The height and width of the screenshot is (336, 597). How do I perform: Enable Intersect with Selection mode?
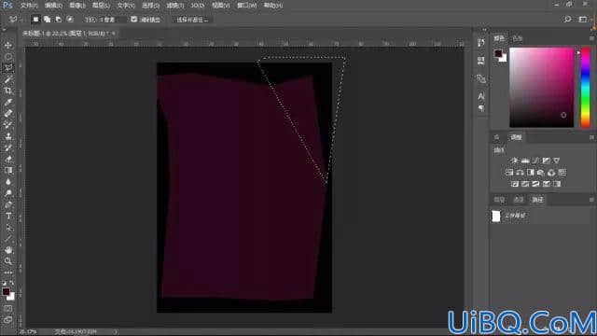coord(70,19)
